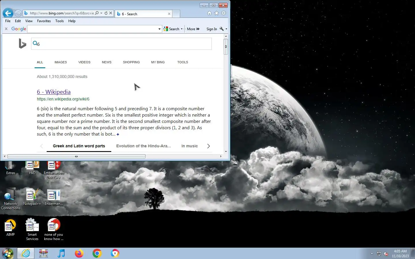Launch Google Chrome from the taskbar
Image resolution: width=415 pixels, height=259 pixels.
click(x=97, y=253)
